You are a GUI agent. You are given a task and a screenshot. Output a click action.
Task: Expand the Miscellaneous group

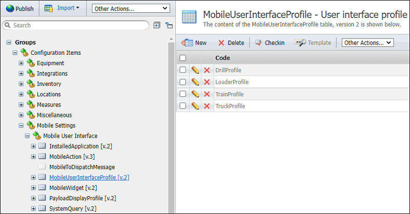[x=21, y=115]
